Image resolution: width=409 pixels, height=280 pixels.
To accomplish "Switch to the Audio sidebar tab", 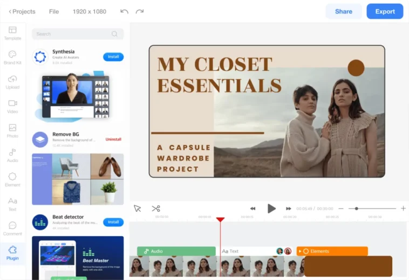I will (x=12, y=155).
